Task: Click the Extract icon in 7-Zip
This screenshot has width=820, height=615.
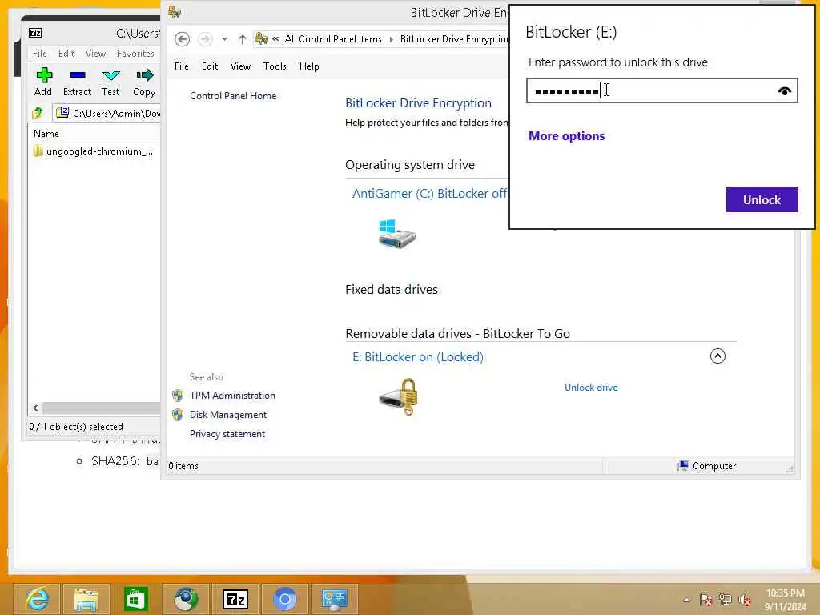Action: 78,75
